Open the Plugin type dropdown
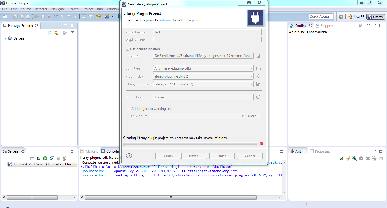387x208 pixels. 203,97
